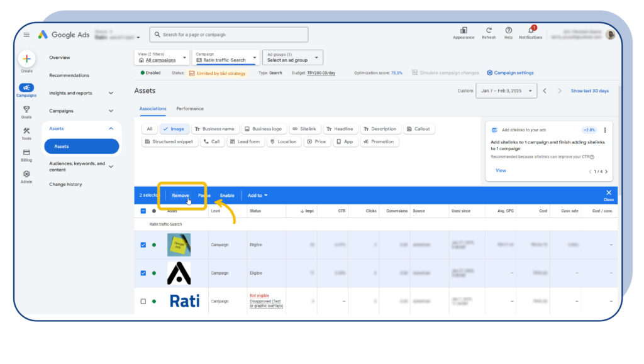Image resolution: width=644 pixels, height=364 pixels.
Task: Select the Callout filter chip
Action: [418, 129]
